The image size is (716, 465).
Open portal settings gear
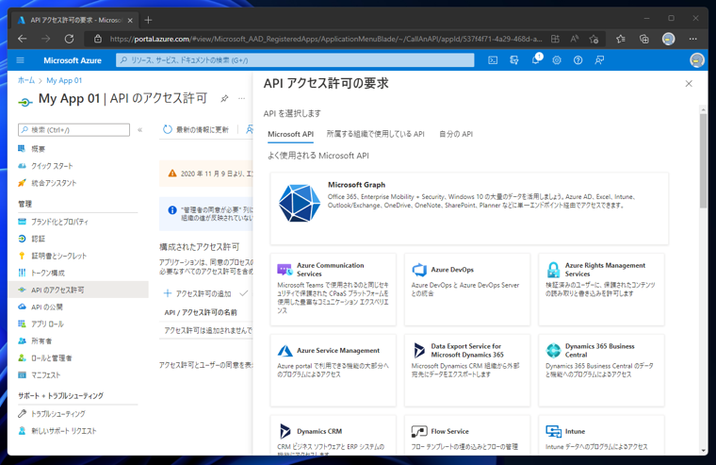[557, 60]
